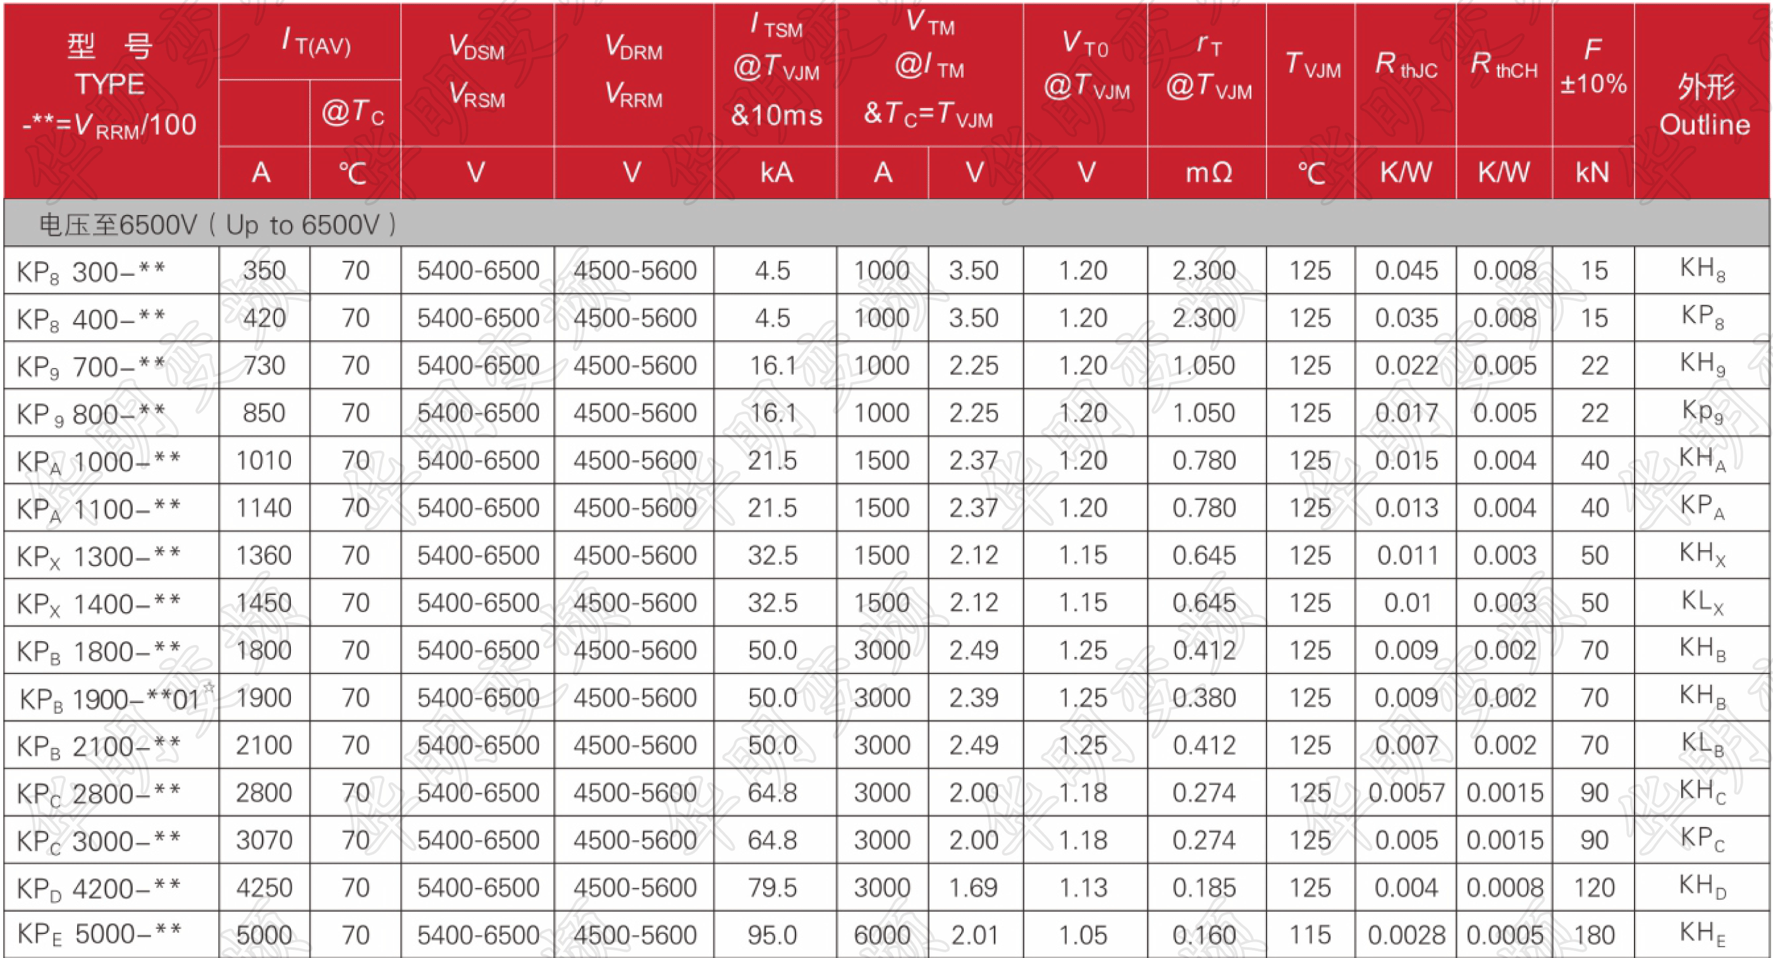1773x958 pixels.
Task: Select the outline cell 'KHE'
Action: pyautogui.click(x=1703, y=935)
